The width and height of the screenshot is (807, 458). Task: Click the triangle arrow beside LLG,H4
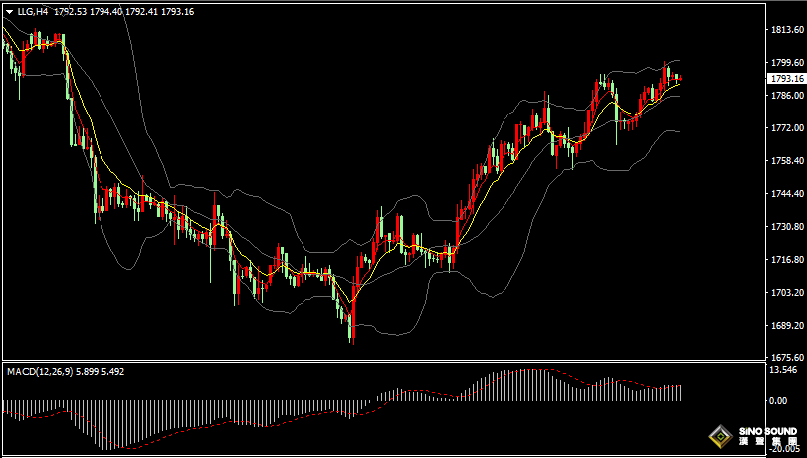point(10,12)
